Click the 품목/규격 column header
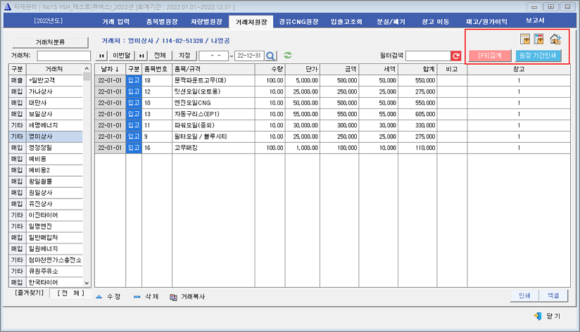The width and height of the screenshot is (580, 332). coord(213,69)
